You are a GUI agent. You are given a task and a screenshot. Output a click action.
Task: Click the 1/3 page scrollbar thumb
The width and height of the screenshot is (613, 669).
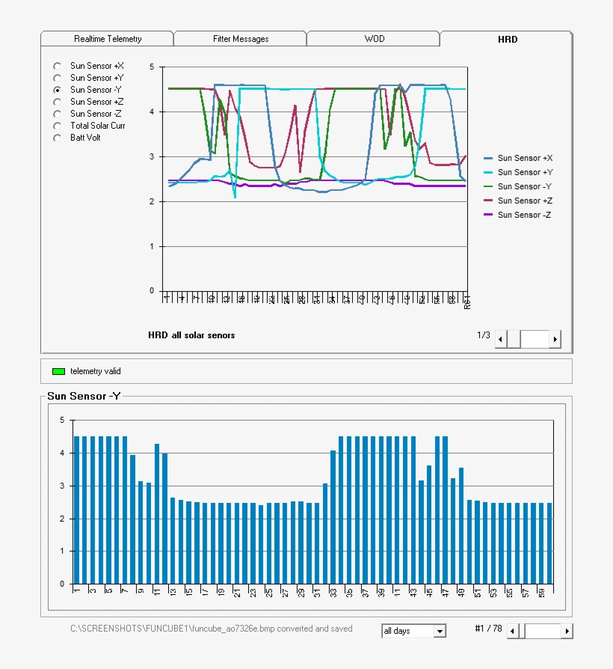[x=514, y=339]
